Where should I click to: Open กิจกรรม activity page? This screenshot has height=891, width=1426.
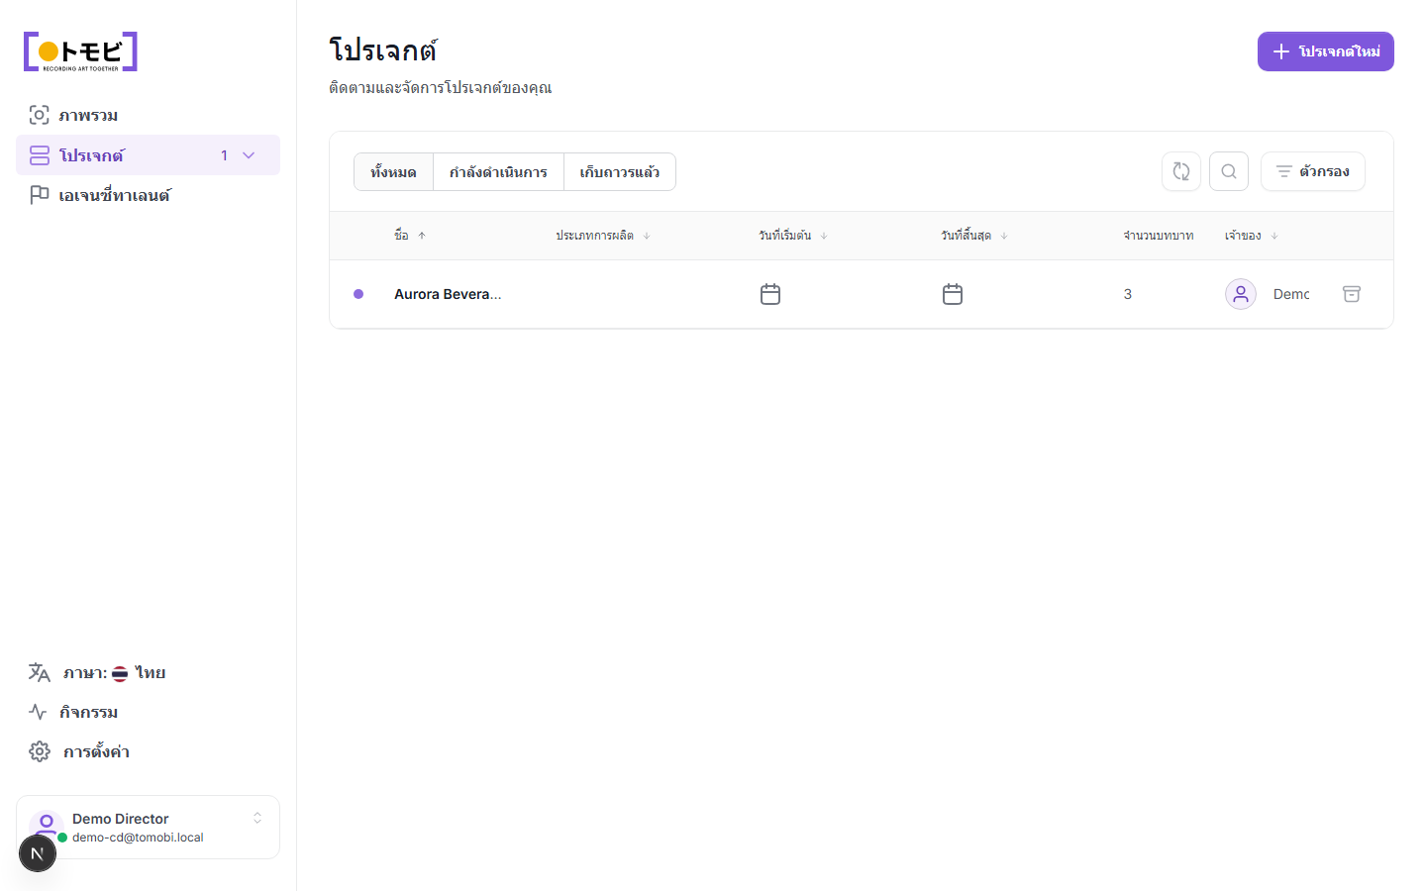(148, 712)
